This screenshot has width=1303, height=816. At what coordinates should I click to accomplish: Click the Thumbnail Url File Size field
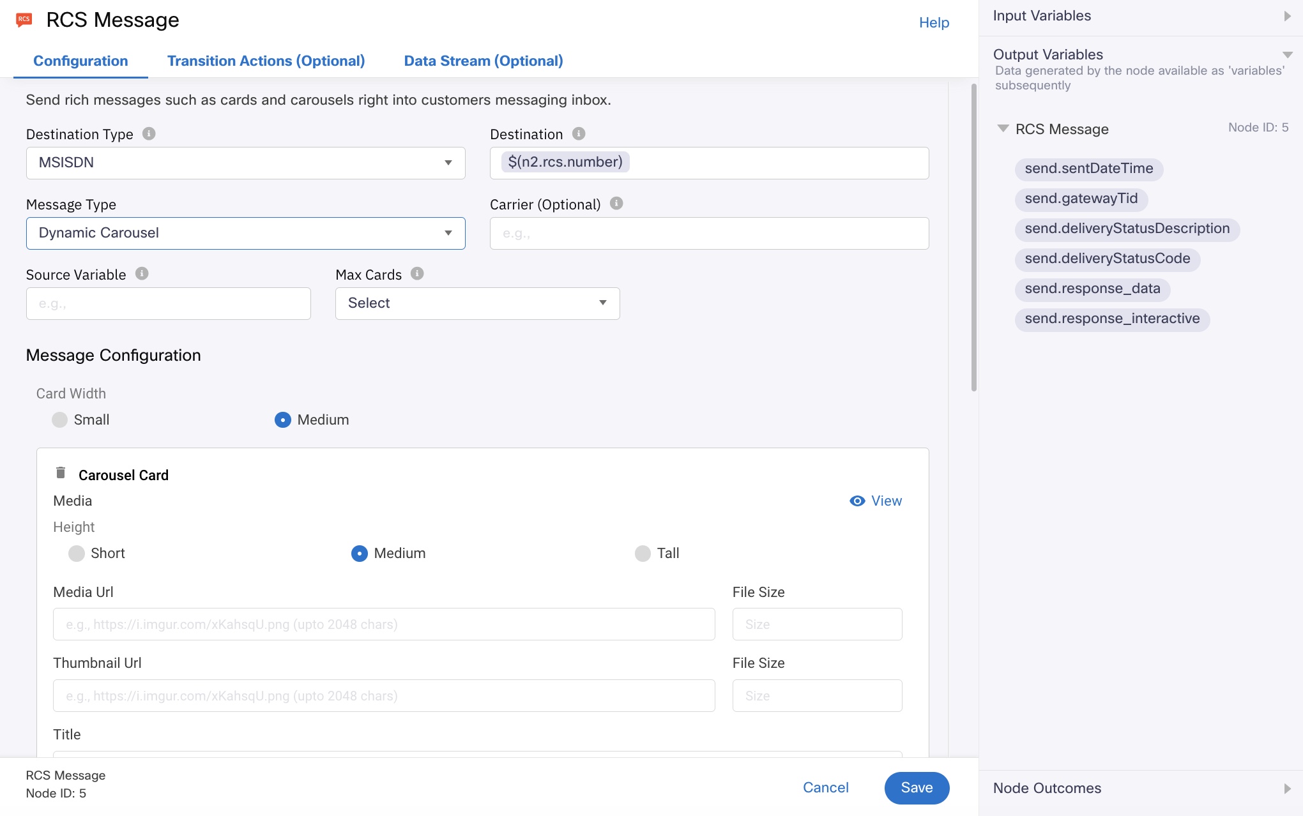(817, 695)
